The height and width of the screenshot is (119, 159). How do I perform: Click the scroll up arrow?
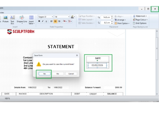(x=157, y=31)
